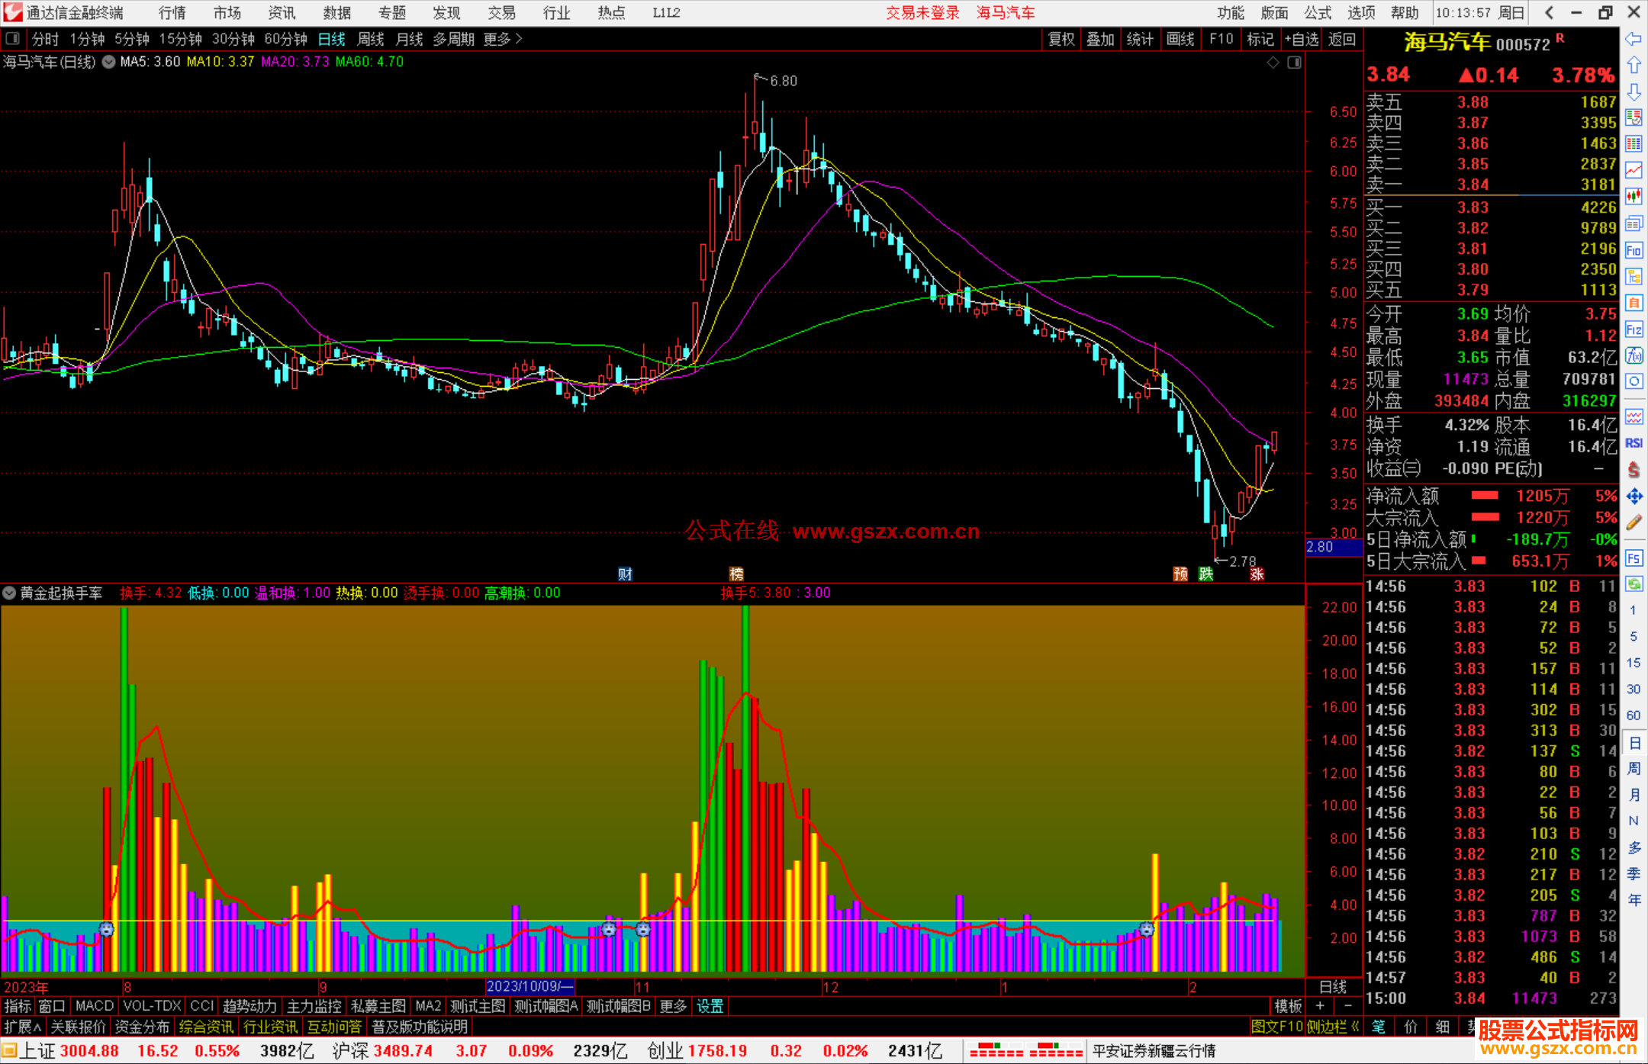Switch to the 周线 weekly tab
The image size is (1648, 1064).
(370, 39)
